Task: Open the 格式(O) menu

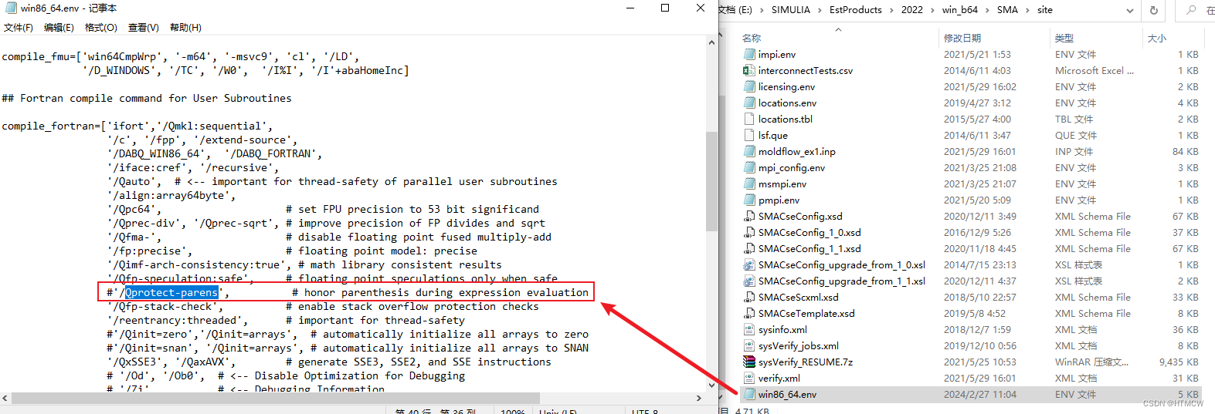Action: pyautogui.click(x=100, y=28)
